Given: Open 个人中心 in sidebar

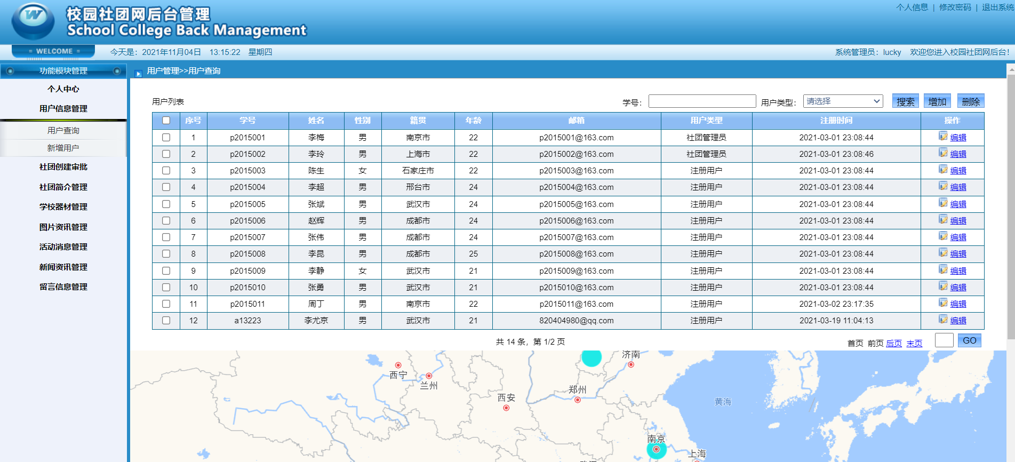Looking at the screenshot, I should [63, 89].
